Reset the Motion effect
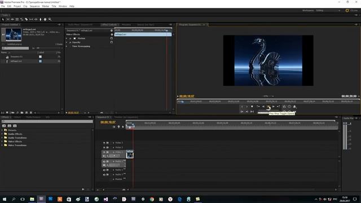Viewport: 361px width, 203px height. [112, 38]
